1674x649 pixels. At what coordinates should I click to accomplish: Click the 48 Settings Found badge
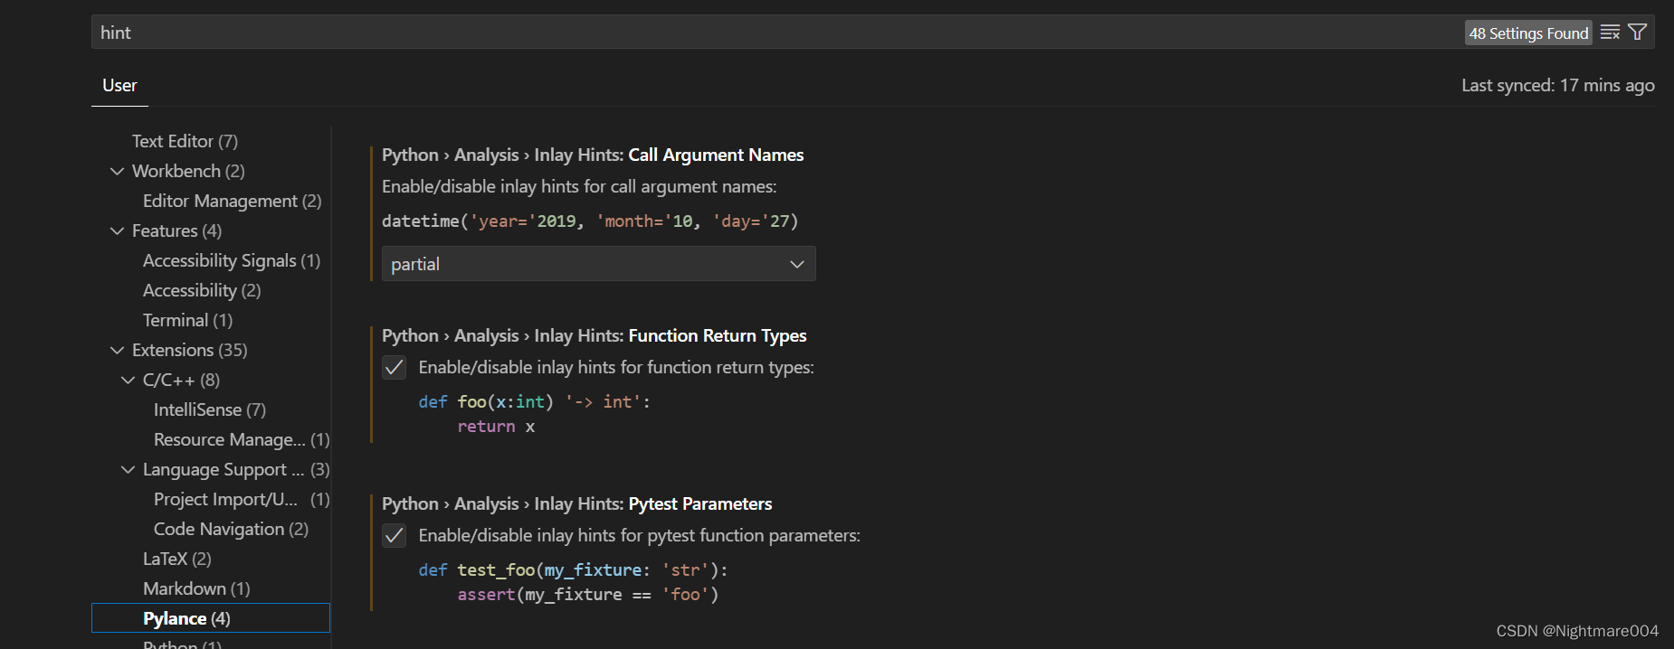(x=1527, y=33)
